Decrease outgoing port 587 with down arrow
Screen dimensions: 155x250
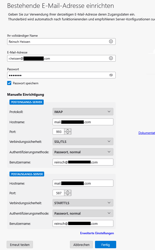pos(67,195)
